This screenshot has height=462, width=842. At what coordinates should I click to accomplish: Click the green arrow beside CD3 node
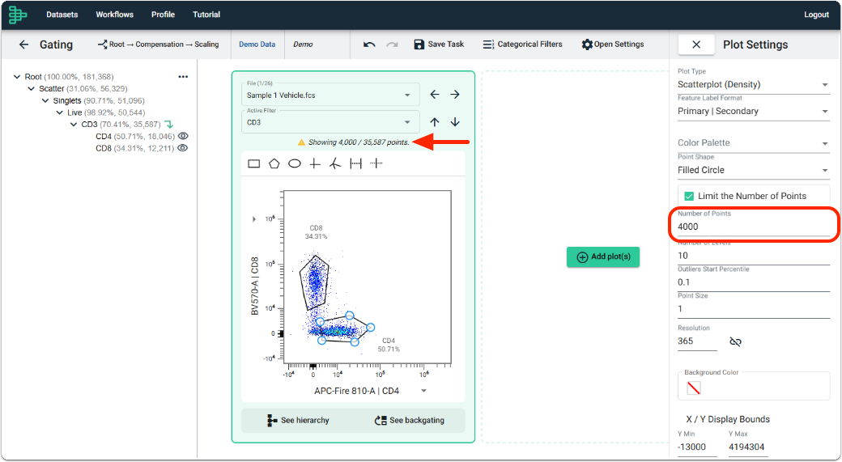[168, 125]
